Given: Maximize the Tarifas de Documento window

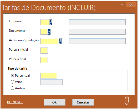Looking at the screenshot, I should point(122,5).
